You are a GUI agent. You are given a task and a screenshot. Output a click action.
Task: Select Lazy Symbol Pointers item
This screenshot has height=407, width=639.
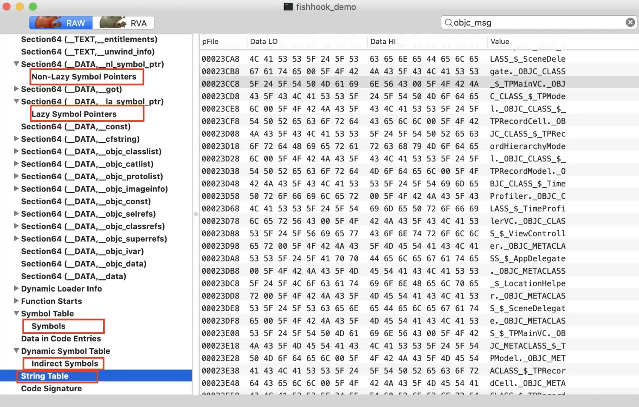tap(74, 114)
